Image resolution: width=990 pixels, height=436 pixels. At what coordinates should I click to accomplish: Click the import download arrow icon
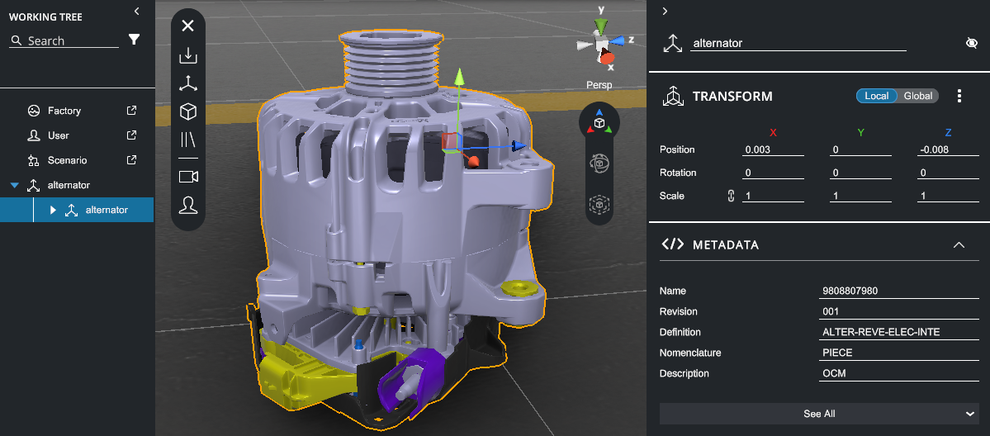(x=188, y=55)
